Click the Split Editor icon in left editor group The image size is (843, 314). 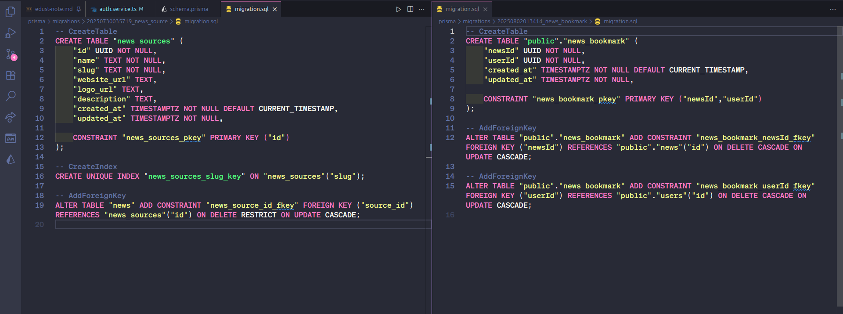[410, 9]
